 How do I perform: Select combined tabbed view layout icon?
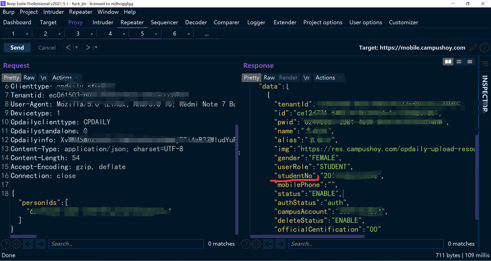pos(470,62)
